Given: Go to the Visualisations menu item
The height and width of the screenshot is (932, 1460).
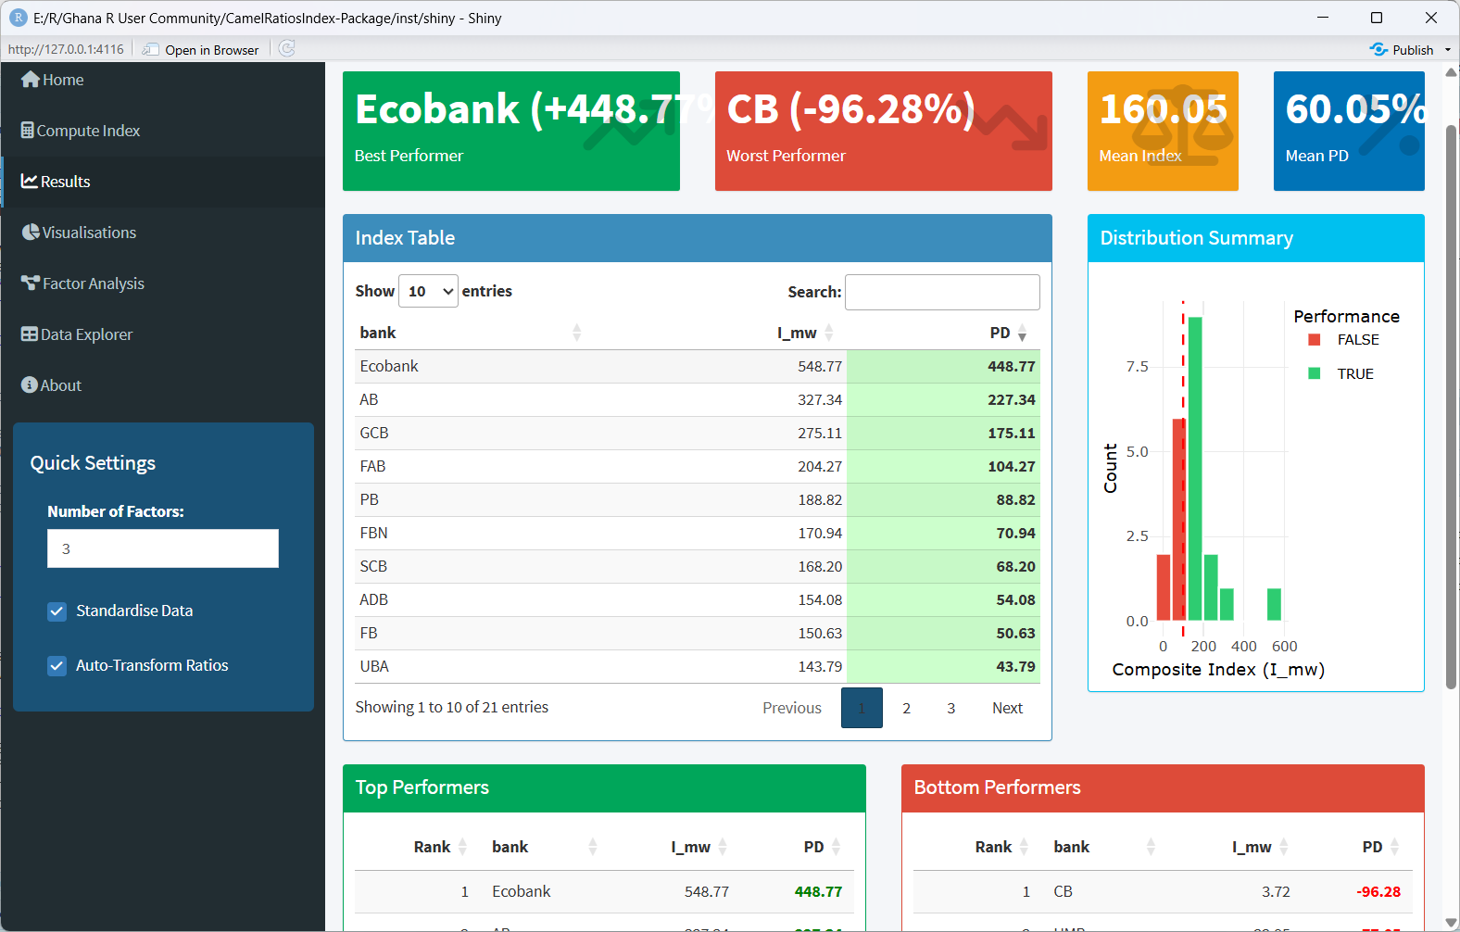Looking at the screenshot, I should tap(163, 233).
